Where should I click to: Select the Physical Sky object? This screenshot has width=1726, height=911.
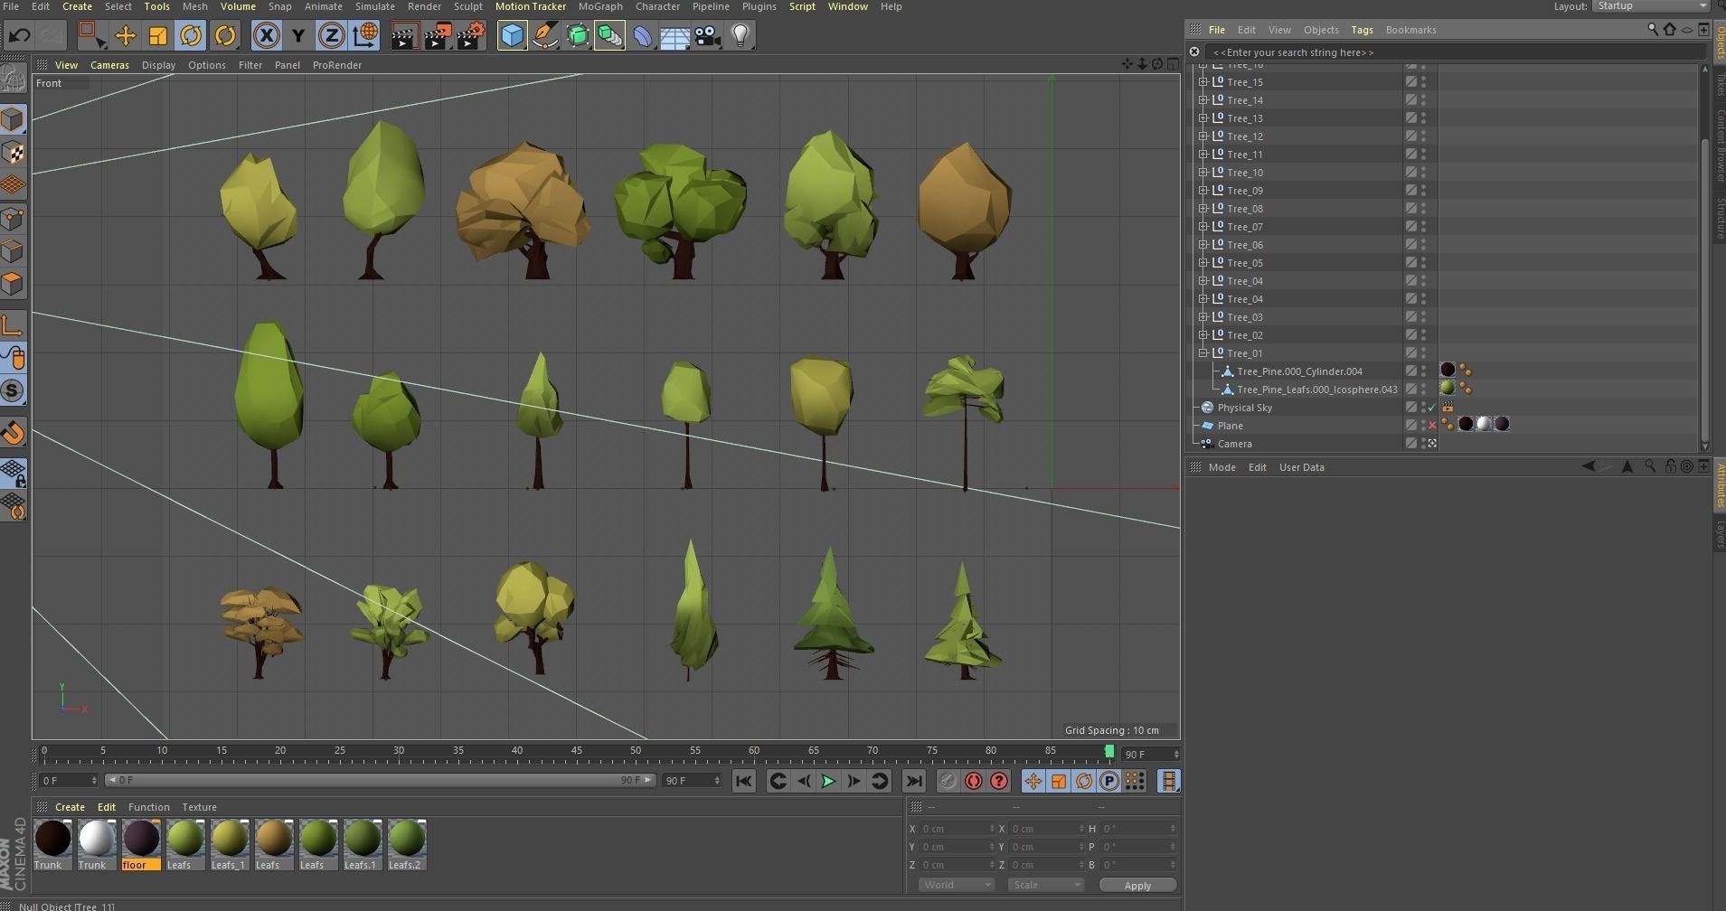pos(1244,408)
